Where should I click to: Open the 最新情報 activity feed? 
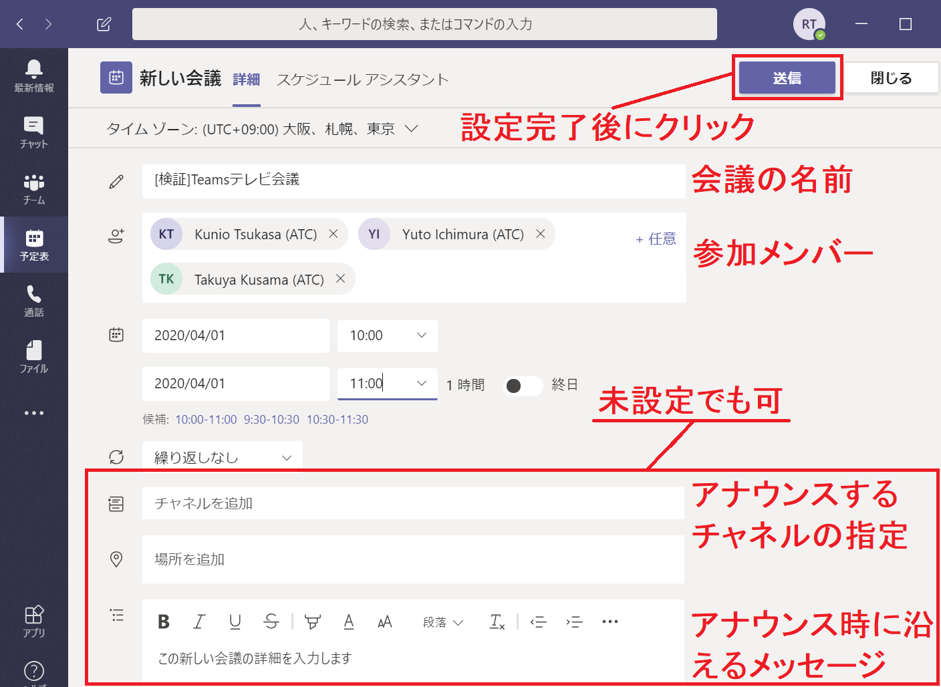tap(34, 76)
